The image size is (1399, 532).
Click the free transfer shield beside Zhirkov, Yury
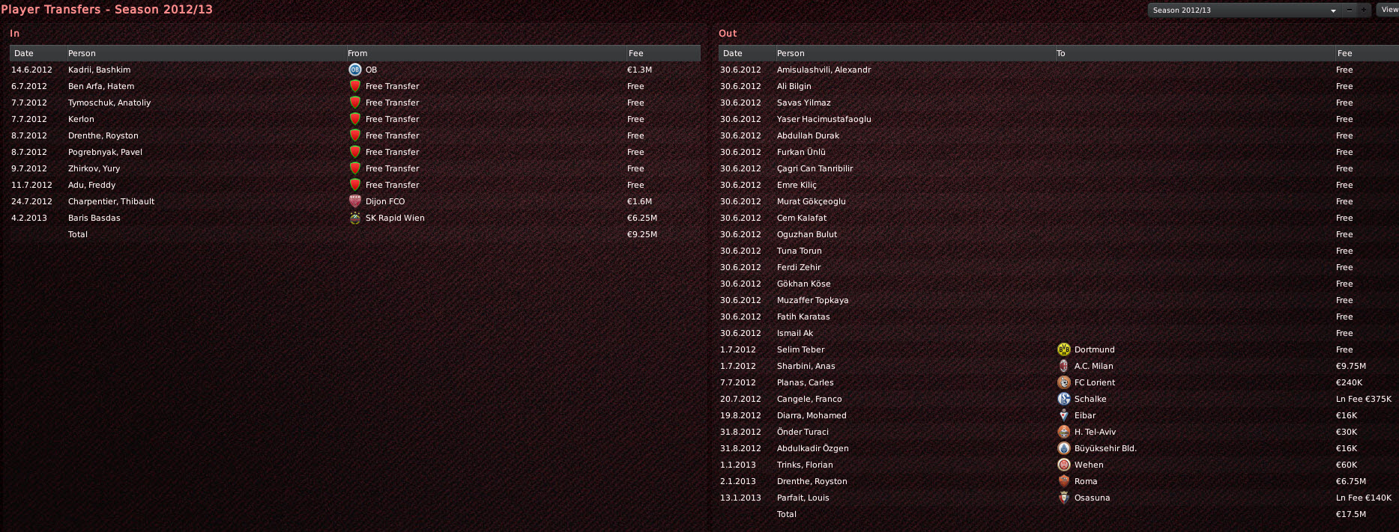pos(355,168)
